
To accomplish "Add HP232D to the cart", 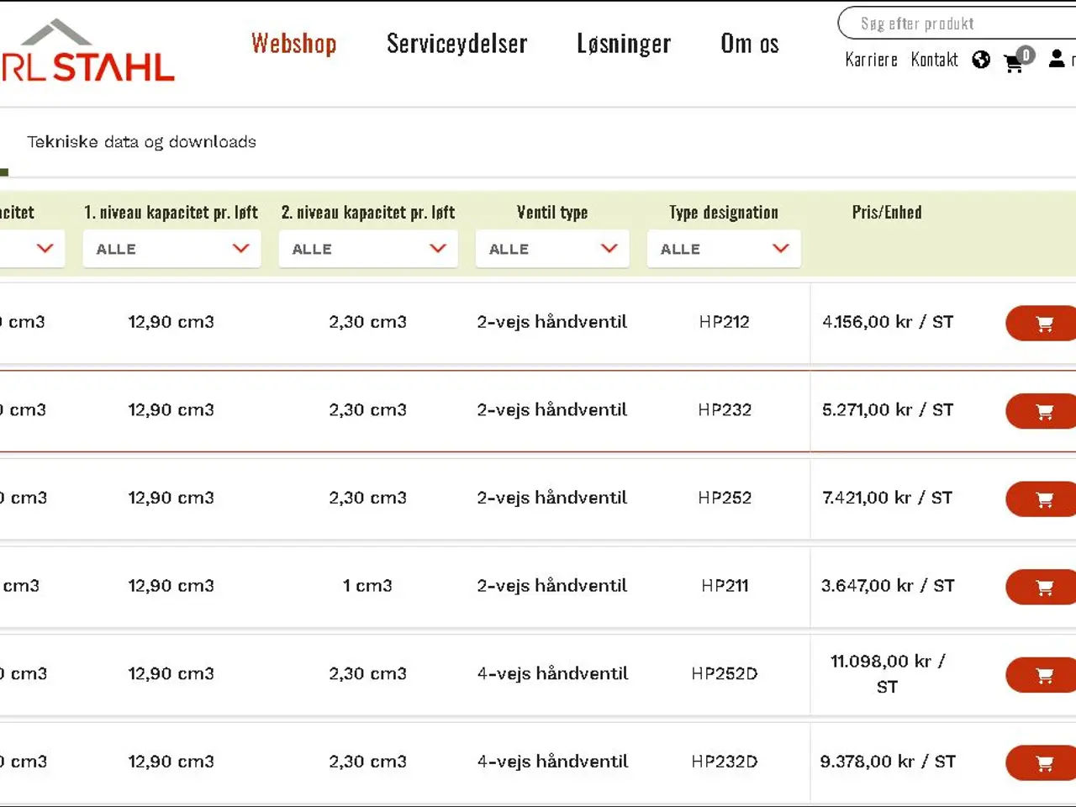I will pyautogui.click(x=1041, y=763).
